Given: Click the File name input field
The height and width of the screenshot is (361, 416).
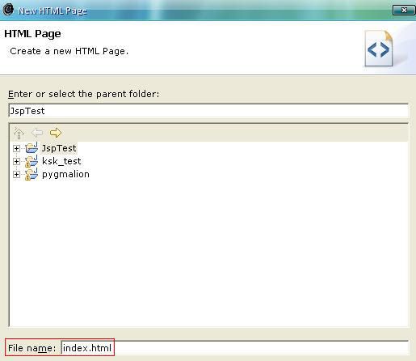Looking at the screenshot, I should point(234,348).
